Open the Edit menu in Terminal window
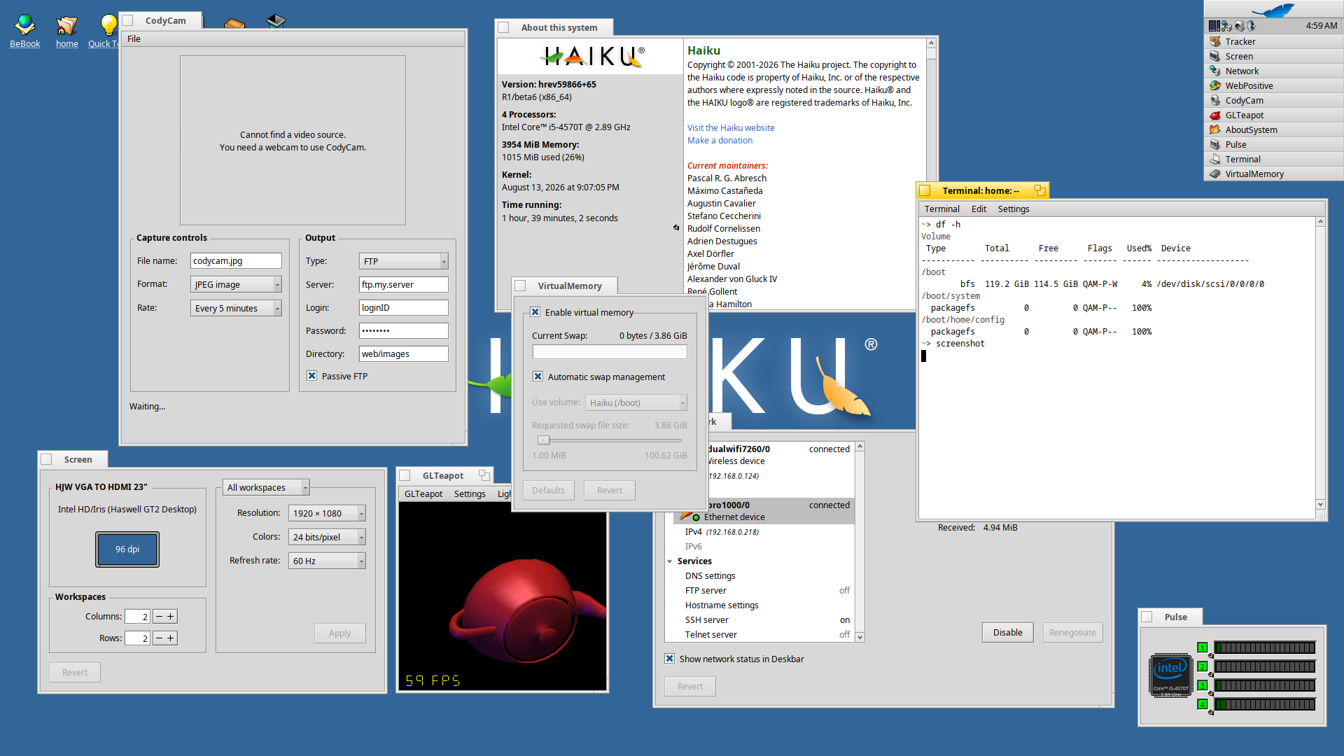1344x756 pixels. click(979, 209)
